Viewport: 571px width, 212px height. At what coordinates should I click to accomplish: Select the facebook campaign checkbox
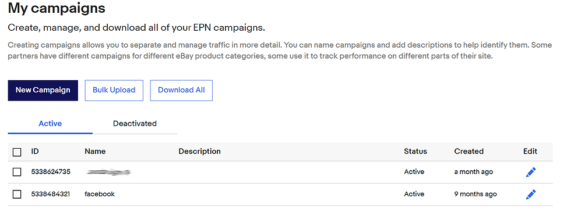(x=17, y=195)
